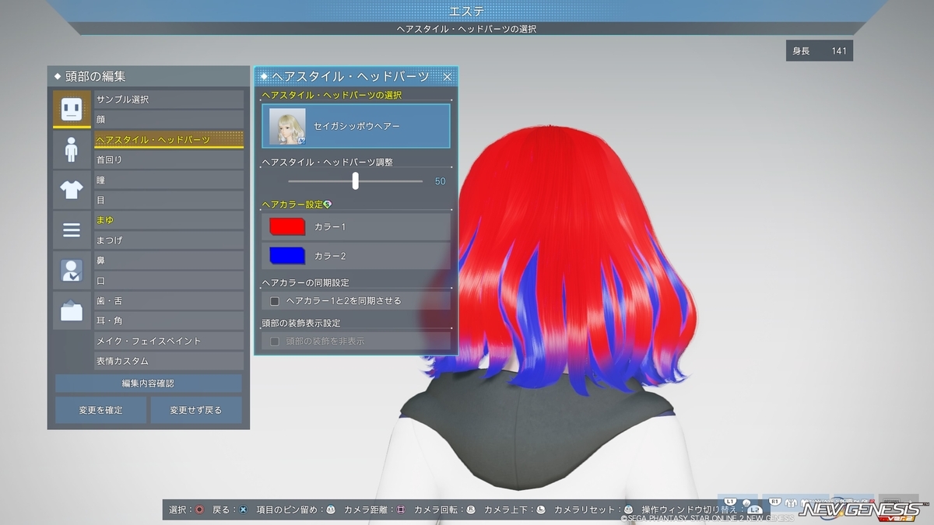Confirm changes with 変更を確定 button
This screenshot has width=934, height=525.
pyautogui.click(x=100, y=410)
